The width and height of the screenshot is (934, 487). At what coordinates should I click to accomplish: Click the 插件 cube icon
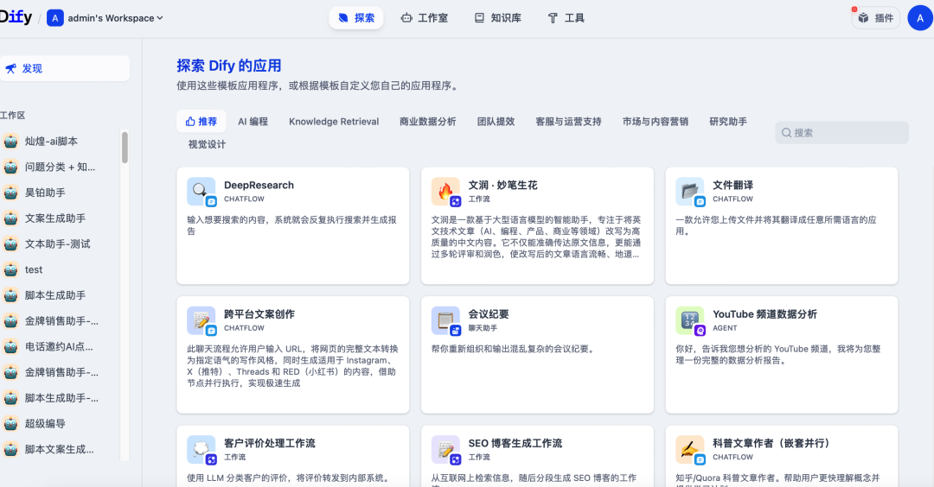(864, 18)
